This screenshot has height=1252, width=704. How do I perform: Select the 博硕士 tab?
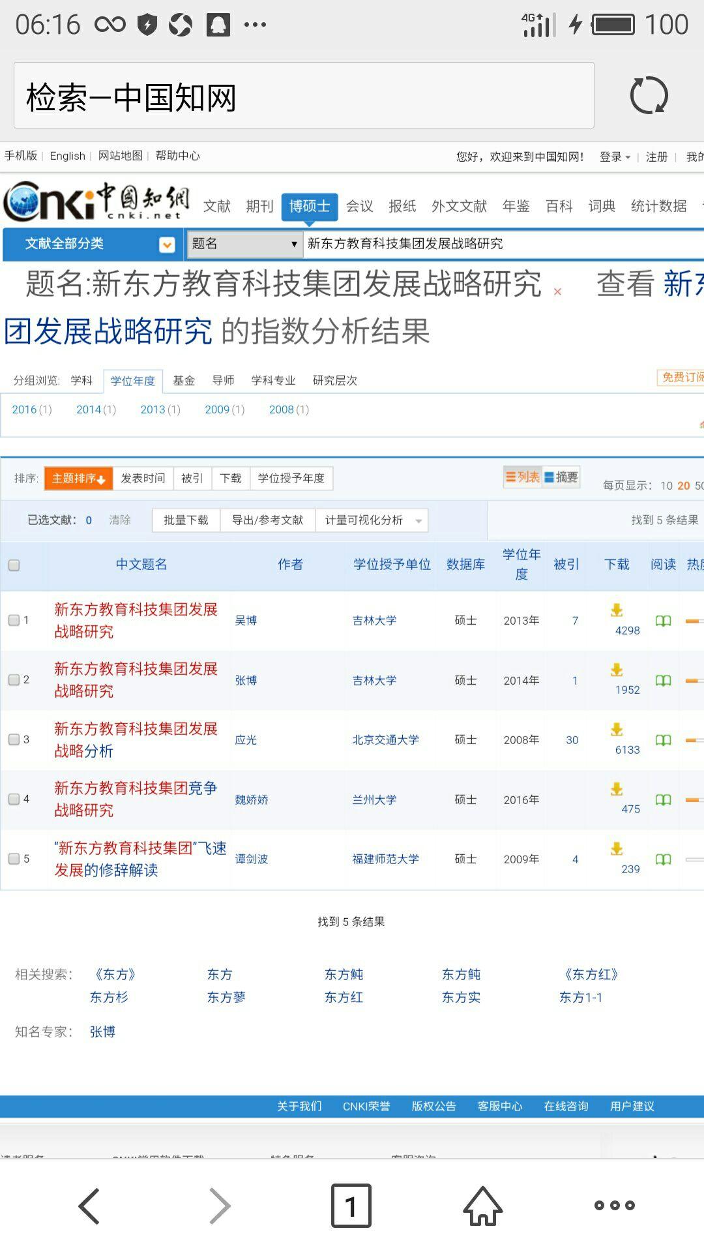pos(310,207)
